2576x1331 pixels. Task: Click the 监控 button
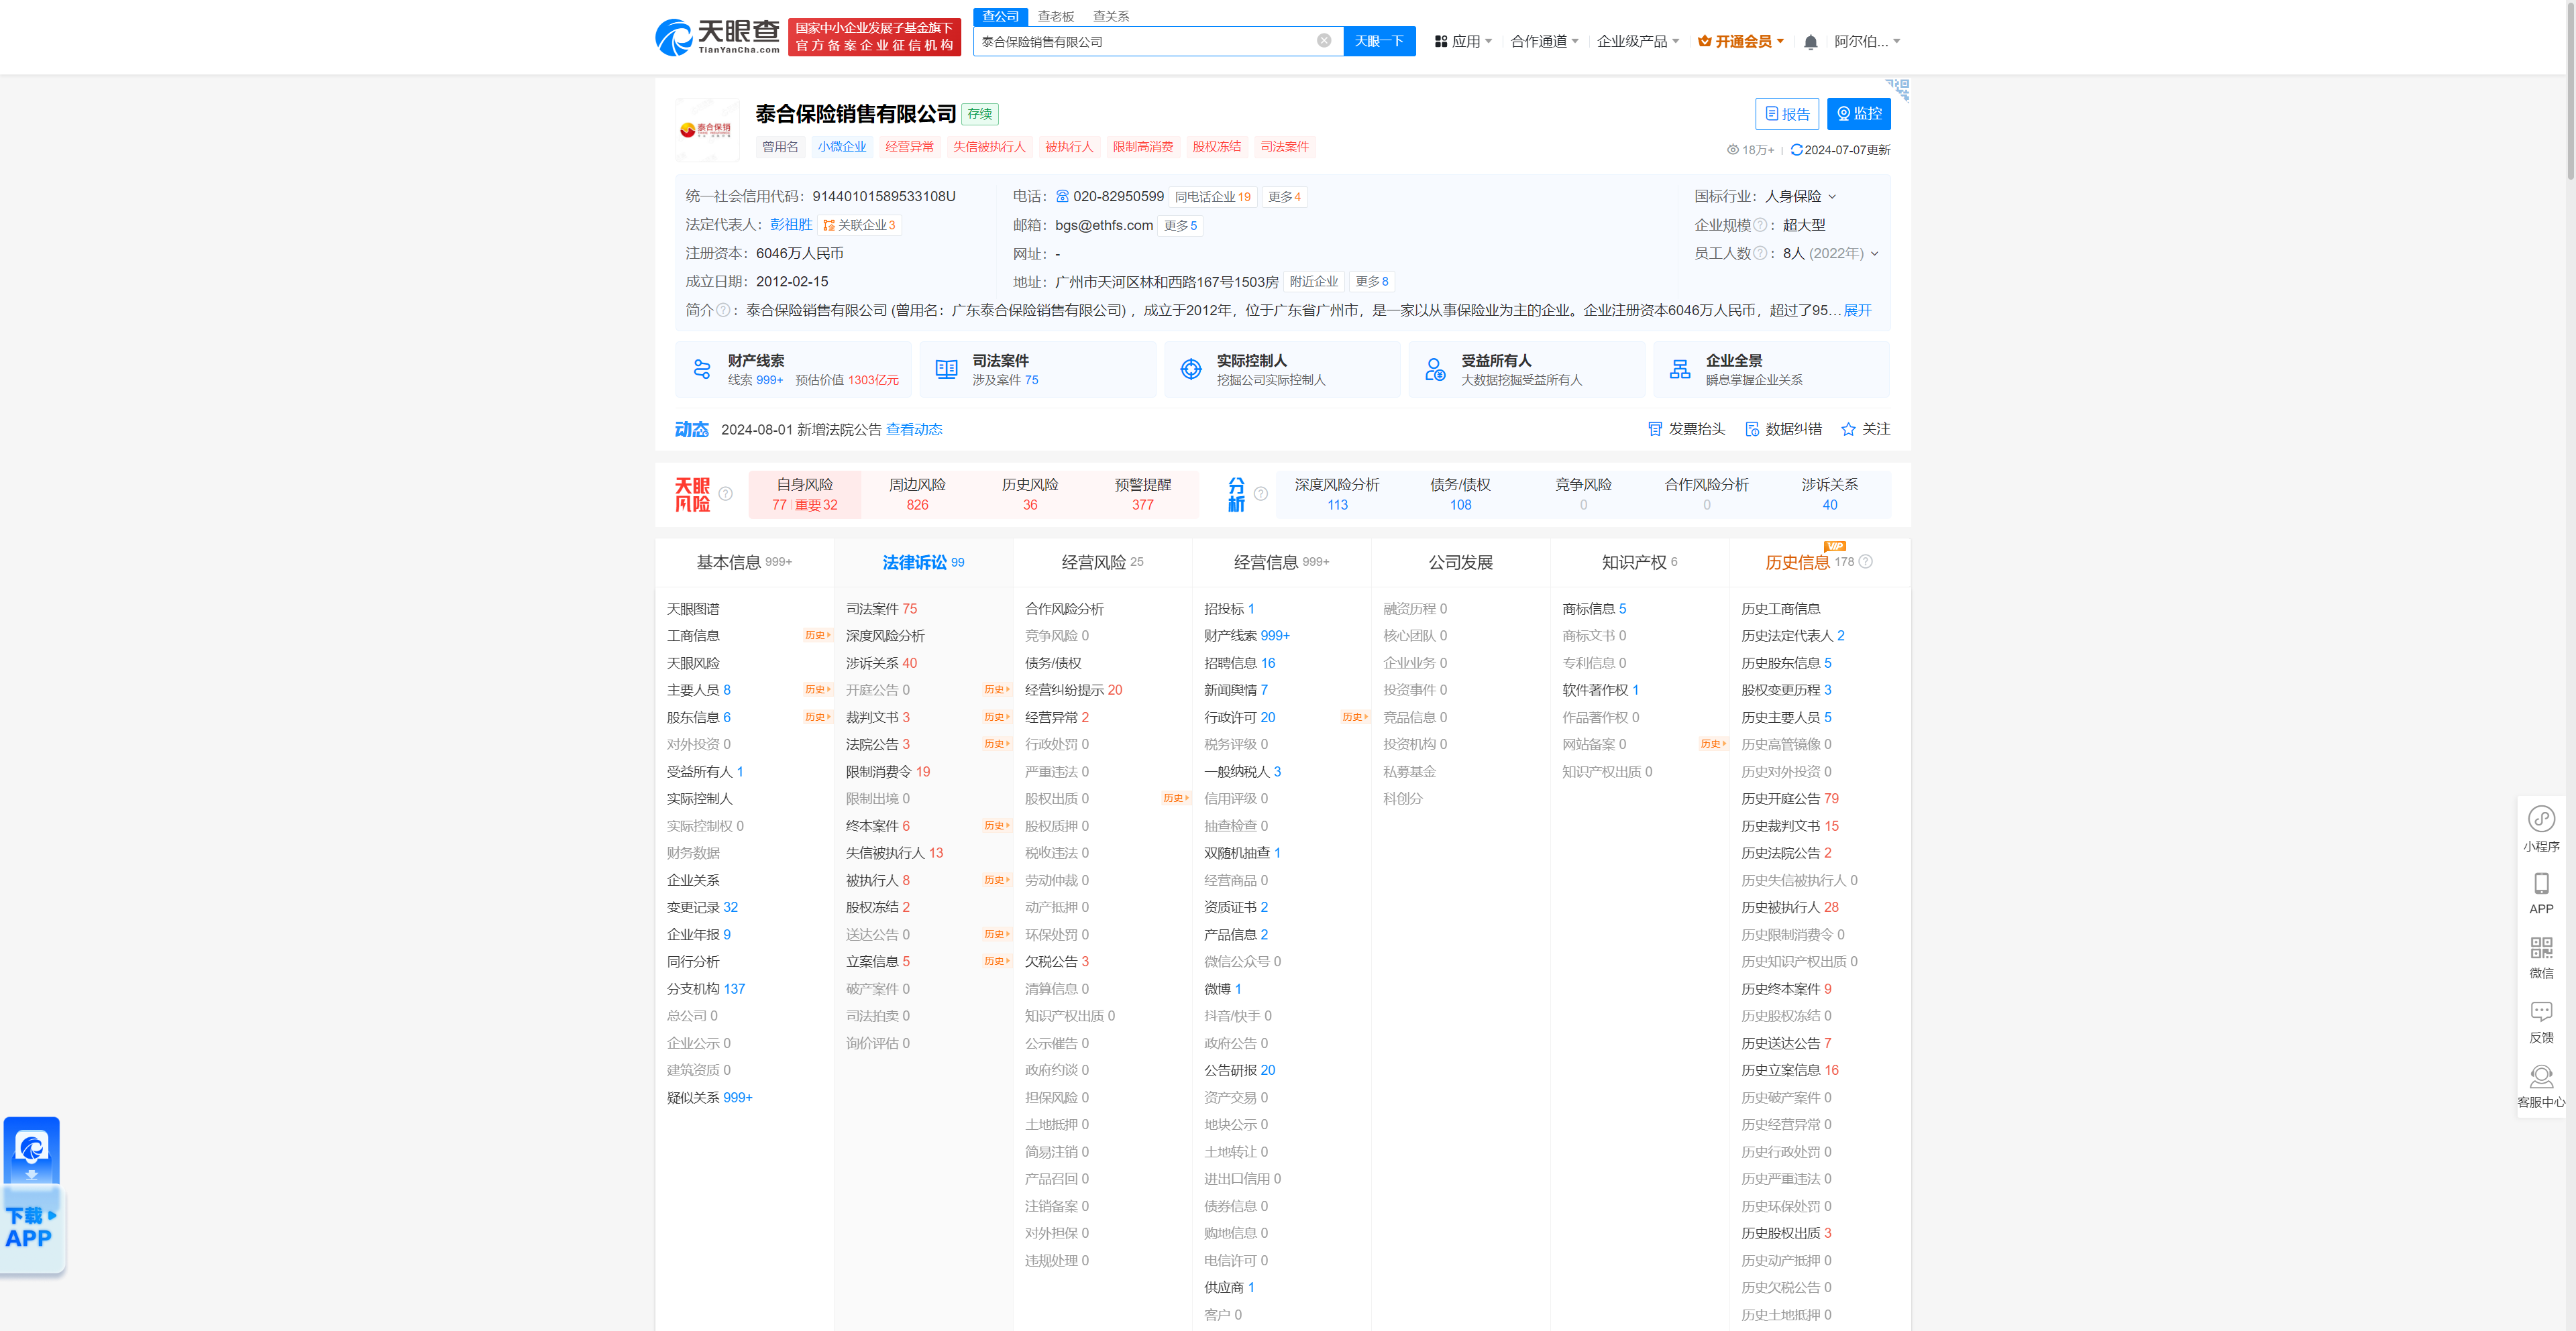pos(1858,114)
